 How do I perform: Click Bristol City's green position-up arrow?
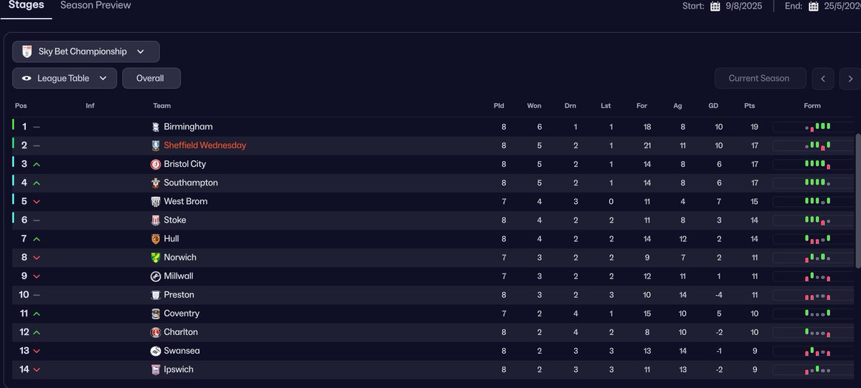pyautogui.click(x=37, y=164)
